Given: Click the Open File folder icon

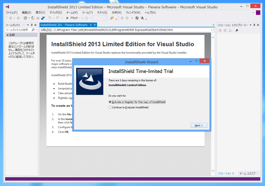Looking at the screenshot, I should (x=33, y=18).
